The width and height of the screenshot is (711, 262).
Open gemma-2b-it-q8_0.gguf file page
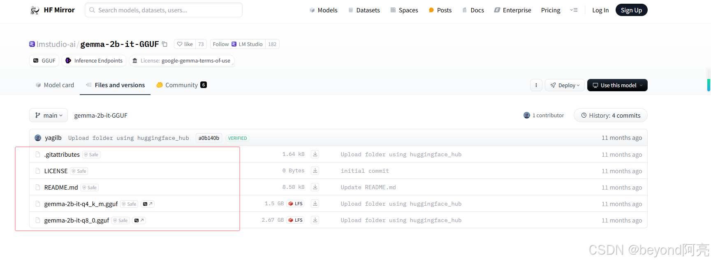(x=76, y=220)
